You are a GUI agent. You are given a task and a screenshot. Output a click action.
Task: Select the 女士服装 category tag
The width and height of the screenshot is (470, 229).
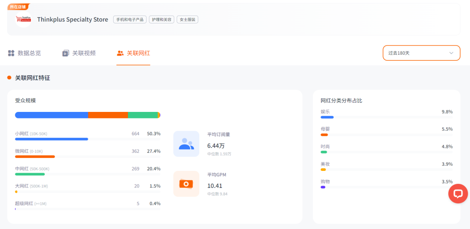[x=187, y=20]
